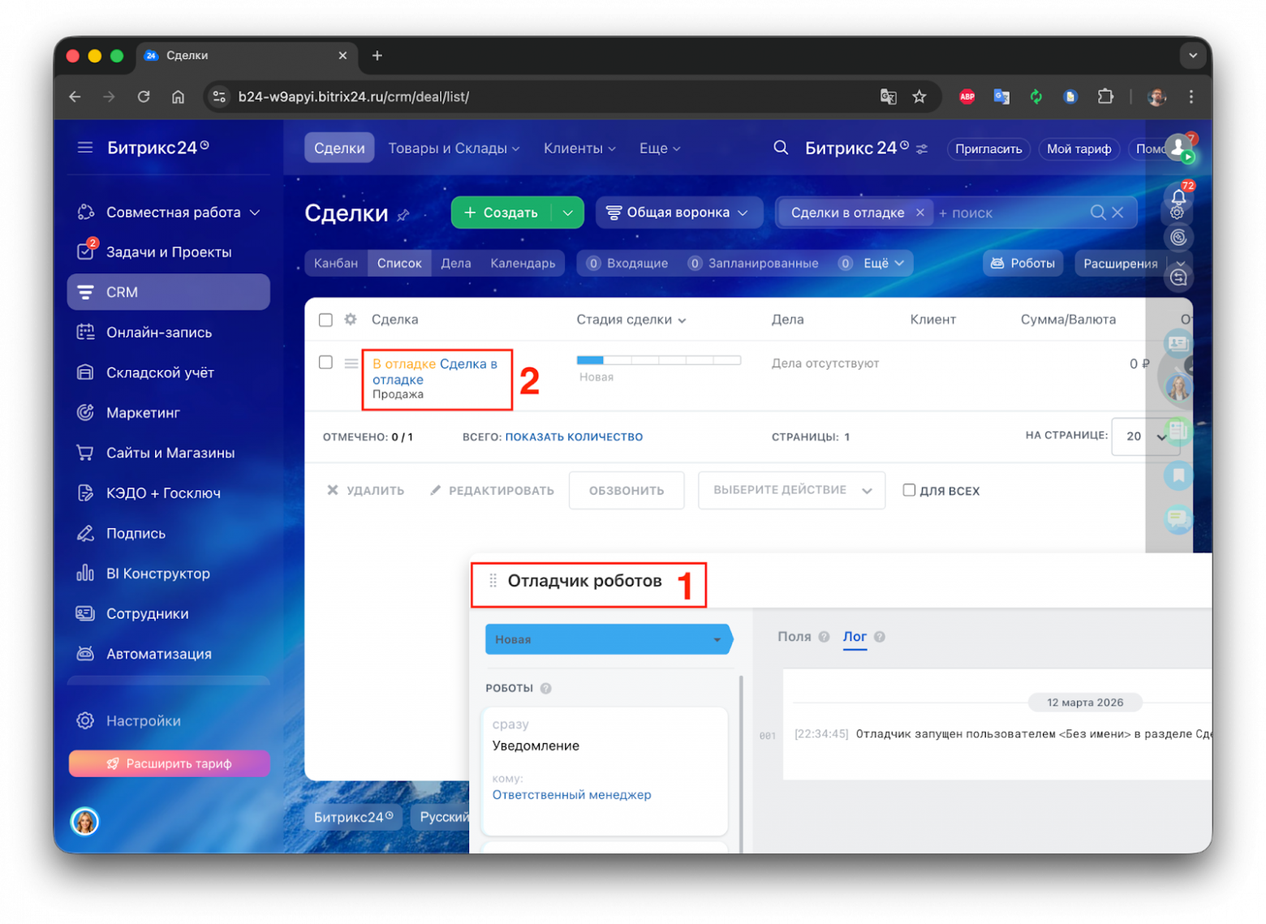The width and height of the screenshot is (1266, 924).
Task: Open the Новая stage dropdown in debugger
Action: (609, 639)
